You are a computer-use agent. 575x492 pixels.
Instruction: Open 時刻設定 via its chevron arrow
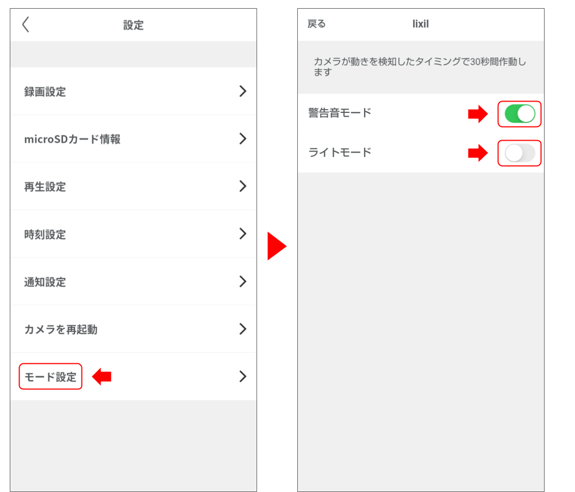[x=242, y=234]
